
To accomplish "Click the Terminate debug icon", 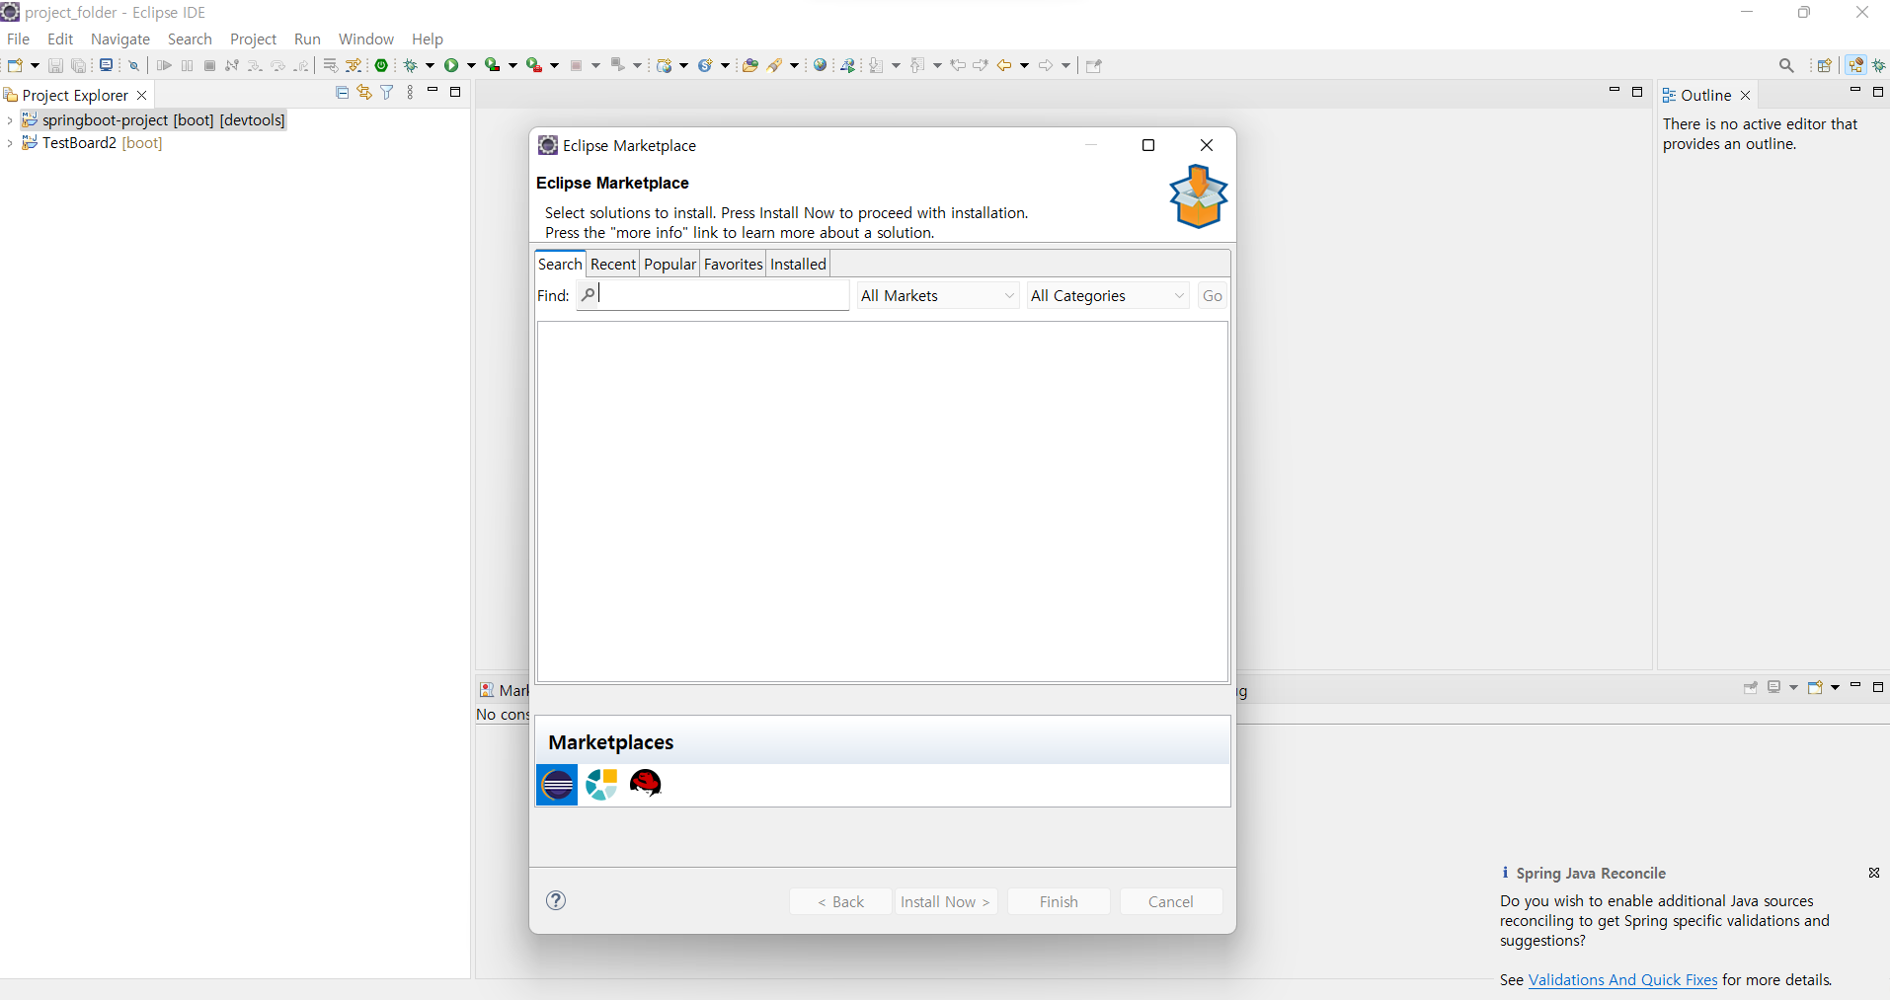I will coord(209,65).
